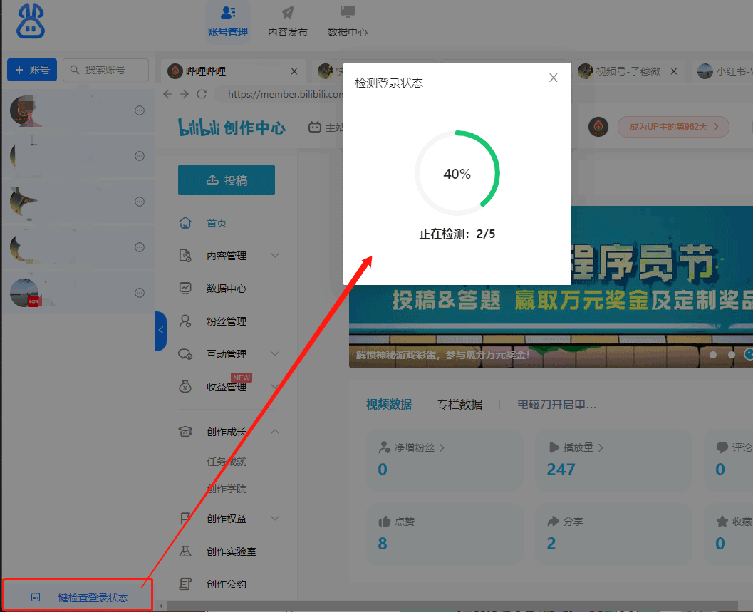The image size is (753, 612).
Task: Open 播放量 details
Action: point(576,447)
